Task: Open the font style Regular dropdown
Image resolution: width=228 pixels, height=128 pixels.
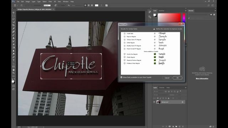Action: [x=47, y=5]
